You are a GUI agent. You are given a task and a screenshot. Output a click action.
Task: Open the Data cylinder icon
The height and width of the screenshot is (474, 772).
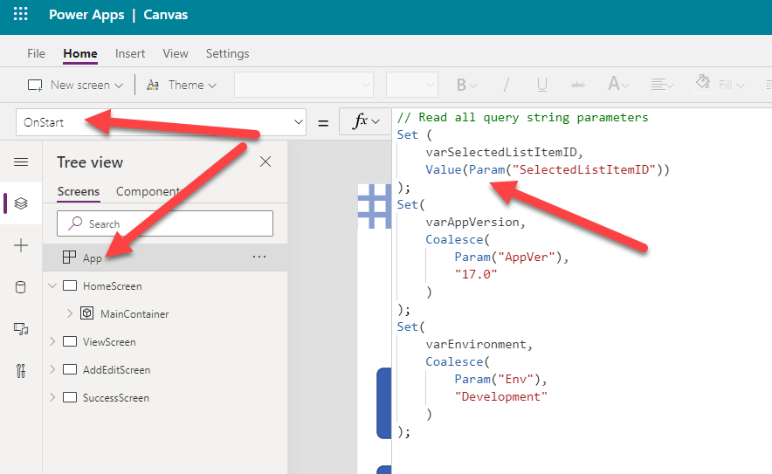coord(21,287)
